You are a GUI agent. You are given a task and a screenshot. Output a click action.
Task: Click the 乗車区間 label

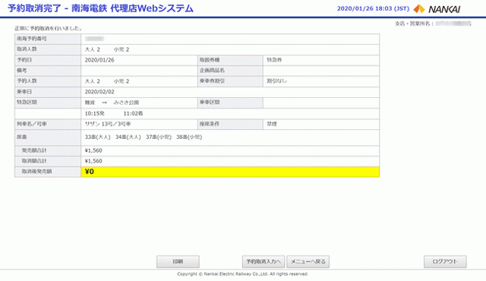point(210,103)
